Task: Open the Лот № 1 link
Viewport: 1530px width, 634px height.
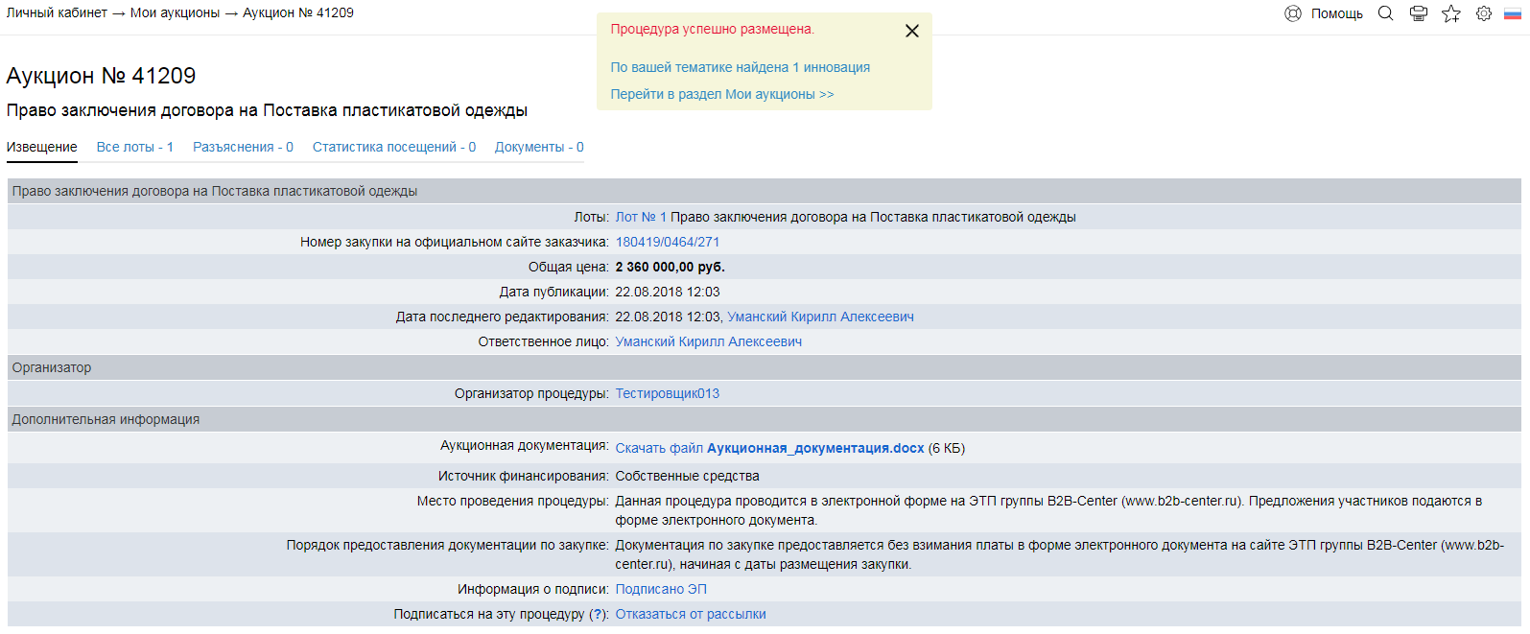Action: (x=640, y=218)
